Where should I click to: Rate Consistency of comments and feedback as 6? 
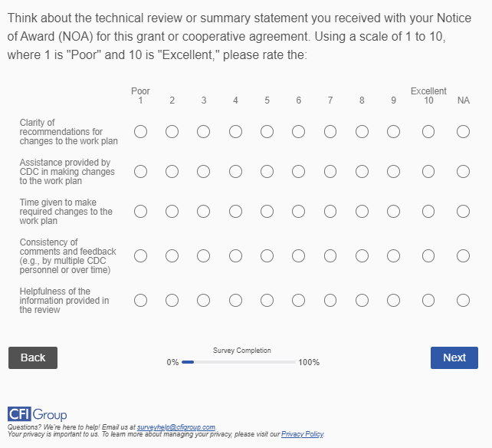coord(298,255)
